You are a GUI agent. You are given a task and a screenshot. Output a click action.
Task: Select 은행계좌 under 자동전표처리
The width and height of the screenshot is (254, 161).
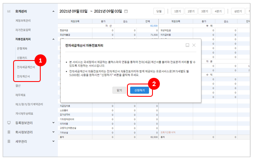pyautogui.click(x=22, y=49)
